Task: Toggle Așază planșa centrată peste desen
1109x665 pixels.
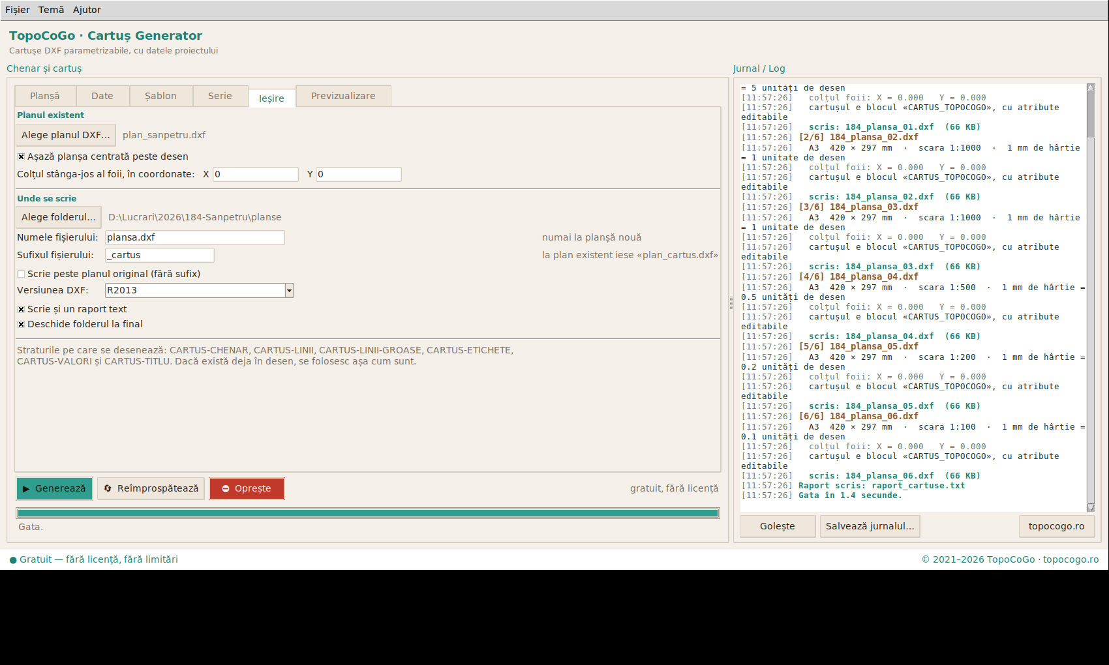Action: (21, 157)
